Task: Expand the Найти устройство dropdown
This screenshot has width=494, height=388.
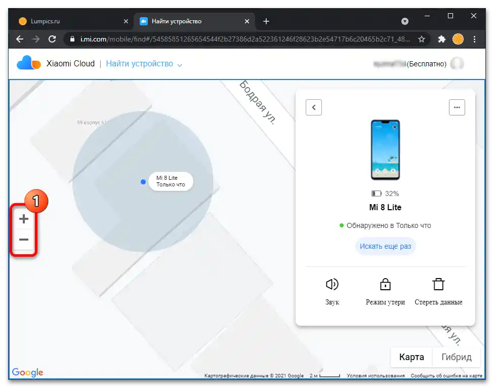Action: (x=180, y=65)
